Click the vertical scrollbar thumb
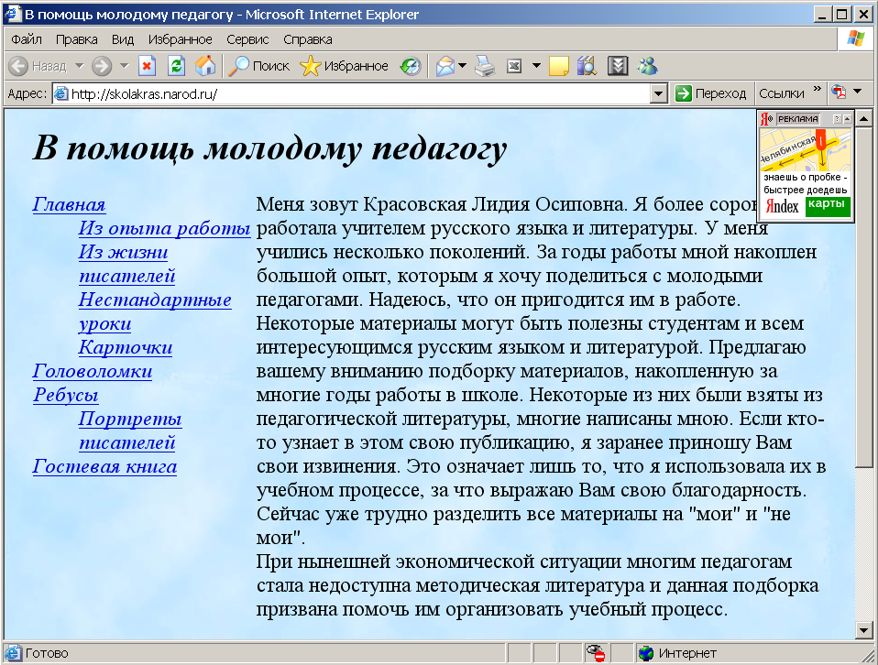878x665 pixels. (864, 296)
